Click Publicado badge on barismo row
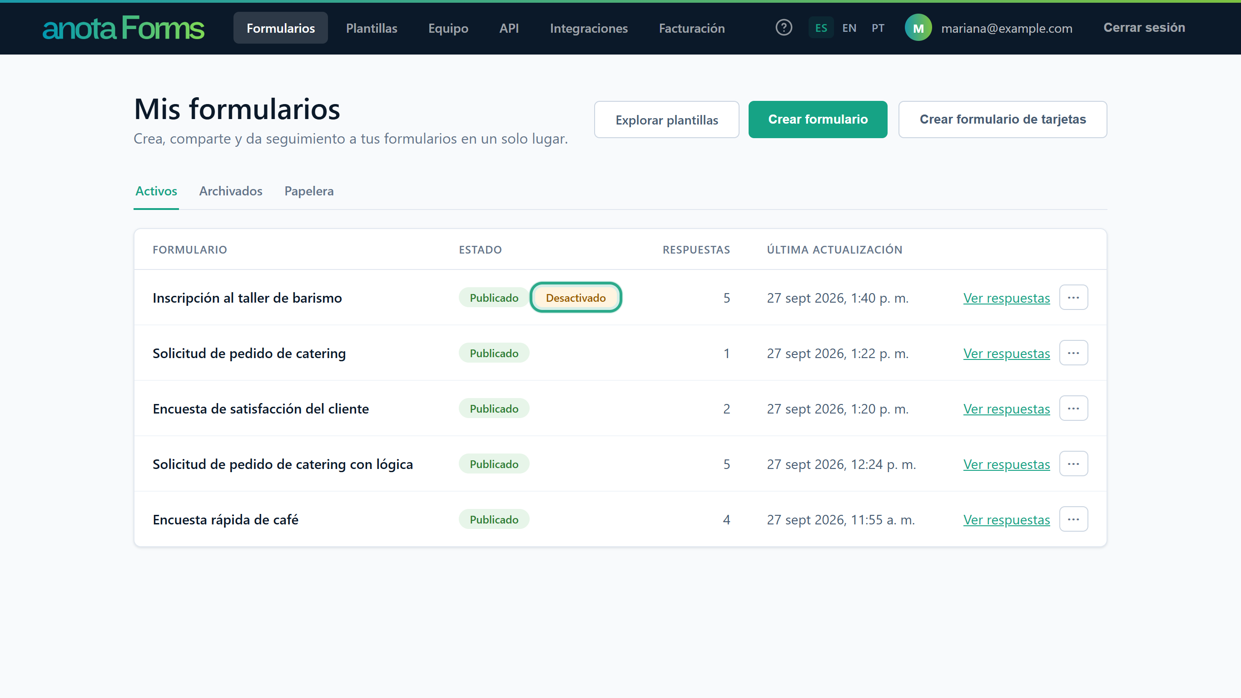Image resolution: width=1241 pixels, height=698 pixels. tap(494, 297)
